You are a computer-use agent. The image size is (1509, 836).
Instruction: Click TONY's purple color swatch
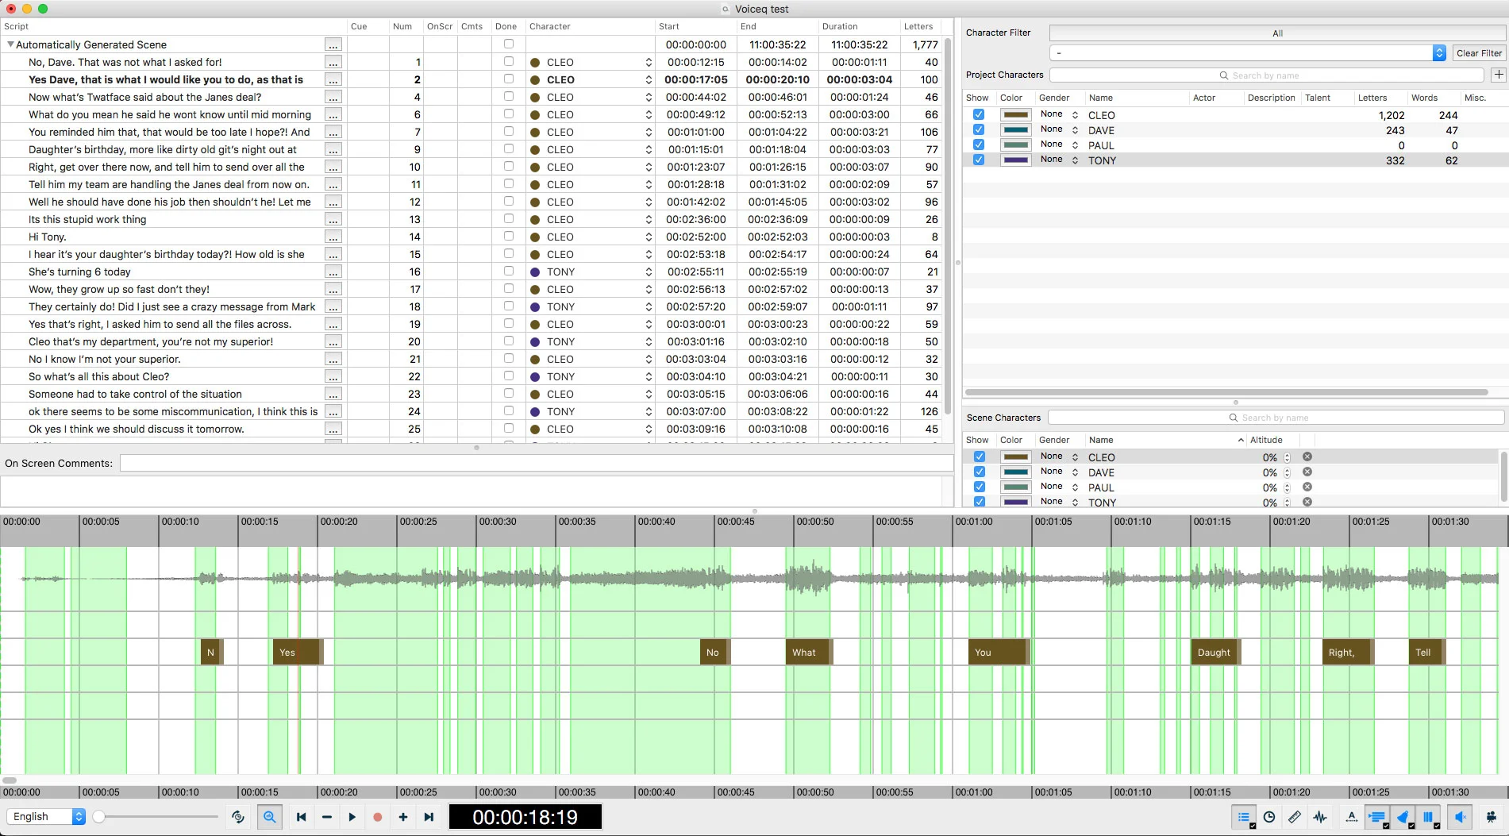click(x=1015, y=160)
